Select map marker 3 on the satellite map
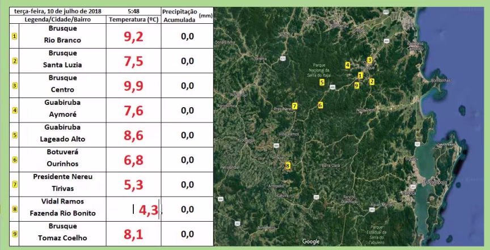The width and height of the screenshot is (490, 250). 369,60
